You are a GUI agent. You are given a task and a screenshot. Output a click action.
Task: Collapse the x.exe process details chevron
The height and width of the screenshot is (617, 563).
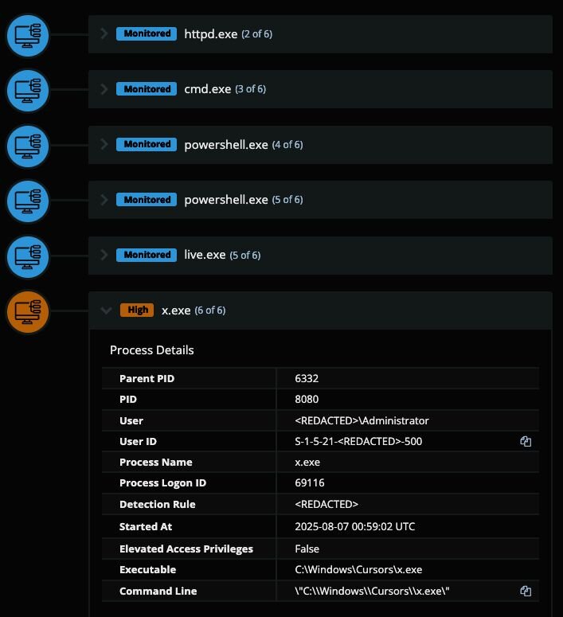click(105, 310)
